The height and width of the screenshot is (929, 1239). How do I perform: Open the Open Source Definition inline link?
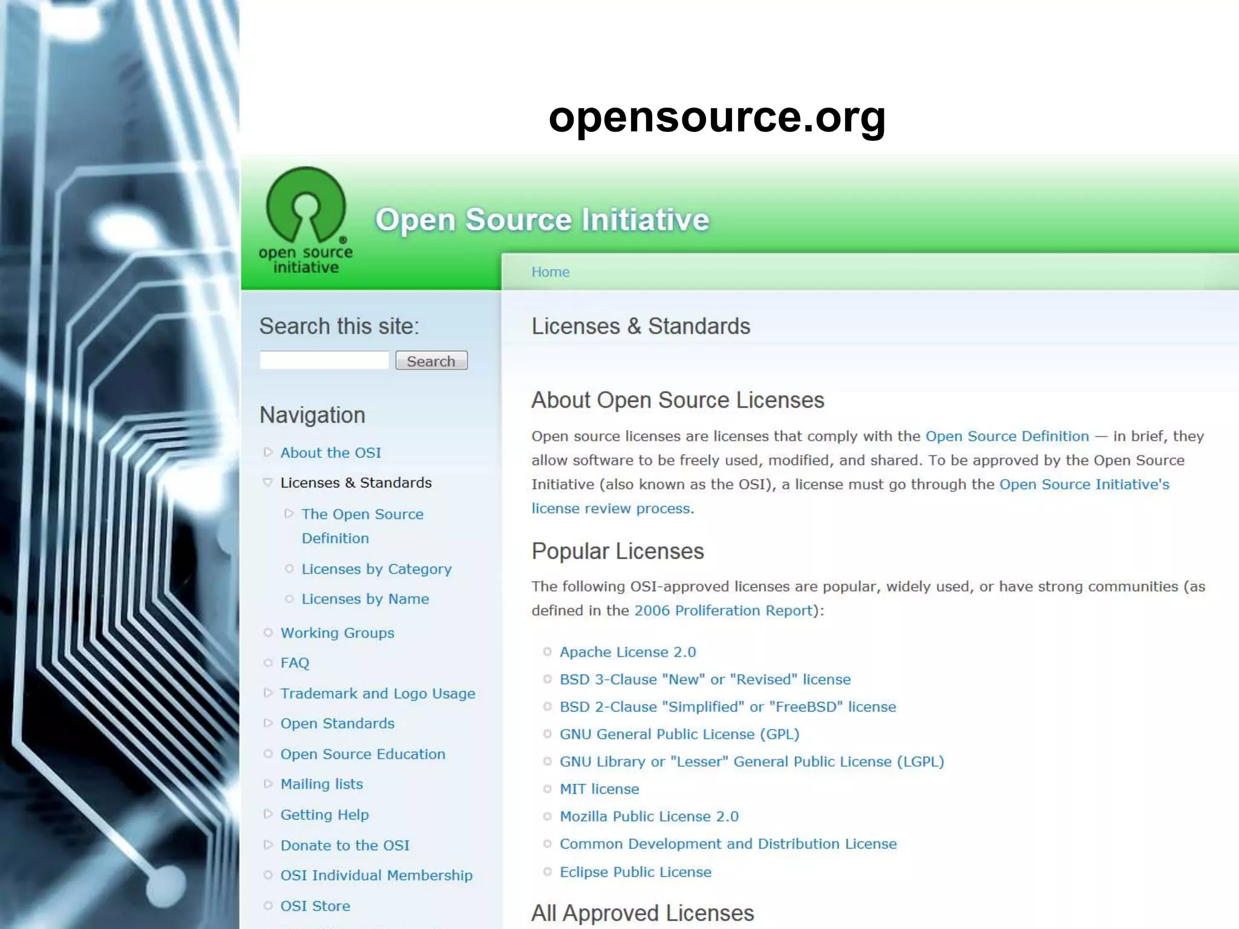[1007, 436]
